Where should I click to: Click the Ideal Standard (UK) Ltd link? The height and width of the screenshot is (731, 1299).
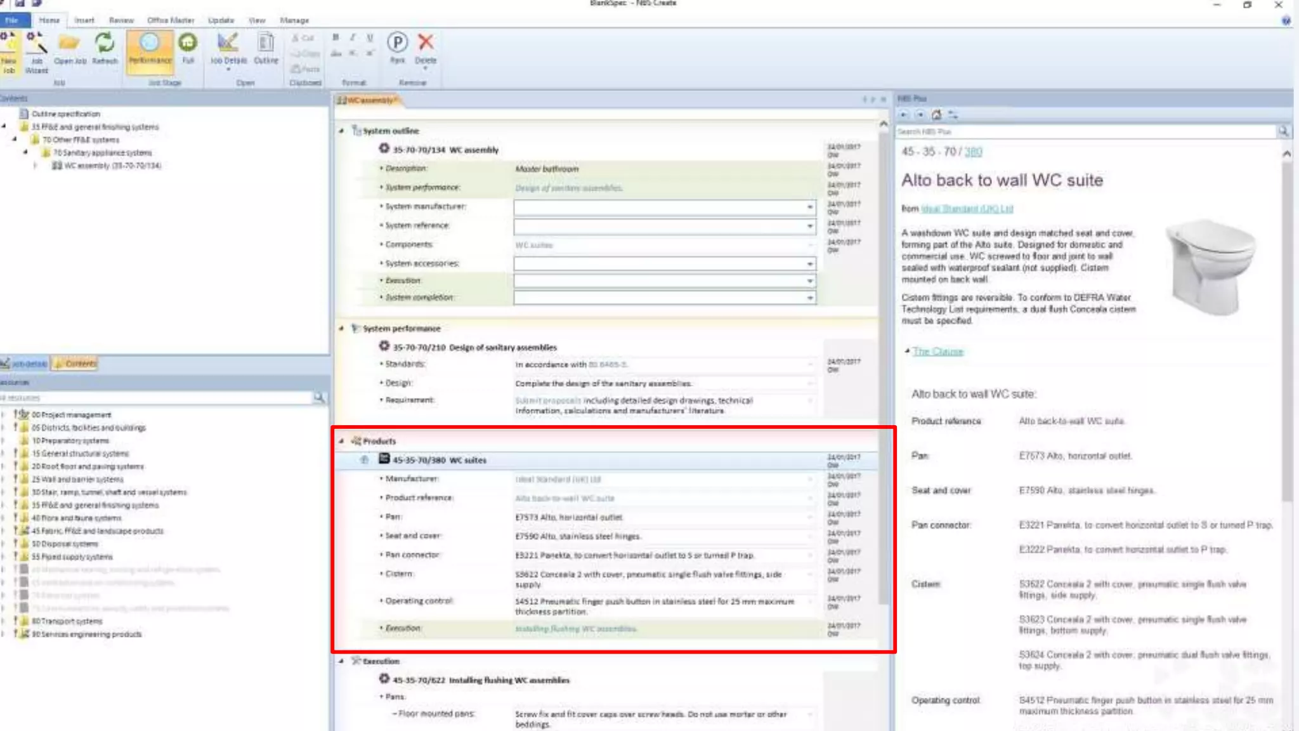pyautogui.click(x=967, y=209)
